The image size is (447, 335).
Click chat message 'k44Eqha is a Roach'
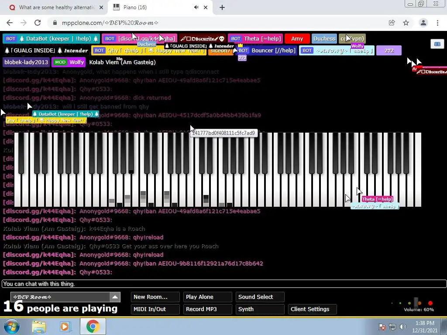click(117, 229)
